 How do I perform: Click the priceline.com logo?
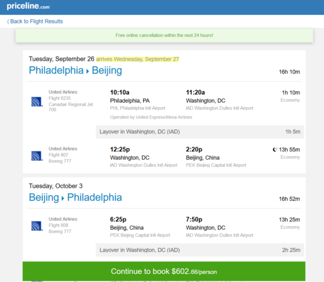(28, 6)
